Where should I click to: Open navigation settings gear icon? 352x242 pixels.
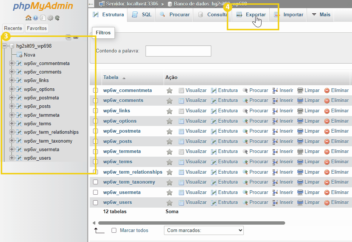[50, 18]
